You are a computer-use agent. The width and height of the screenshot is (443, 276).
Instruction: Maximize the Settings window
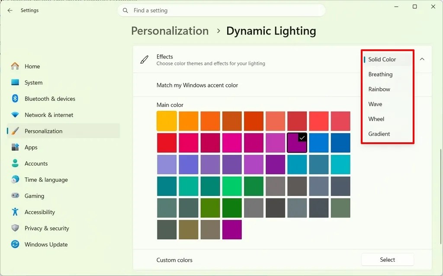point(414,6)
